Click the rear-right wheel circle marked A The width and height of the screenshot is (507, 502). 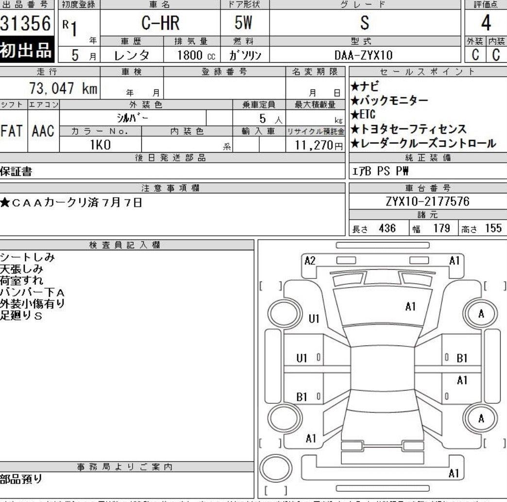point(481,418)
